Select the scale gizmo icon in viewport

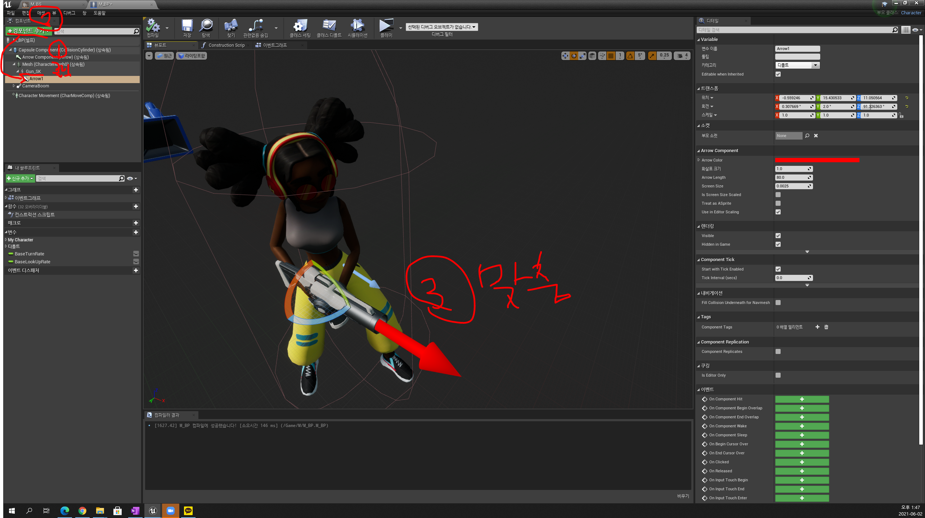(x=582, y=56)
